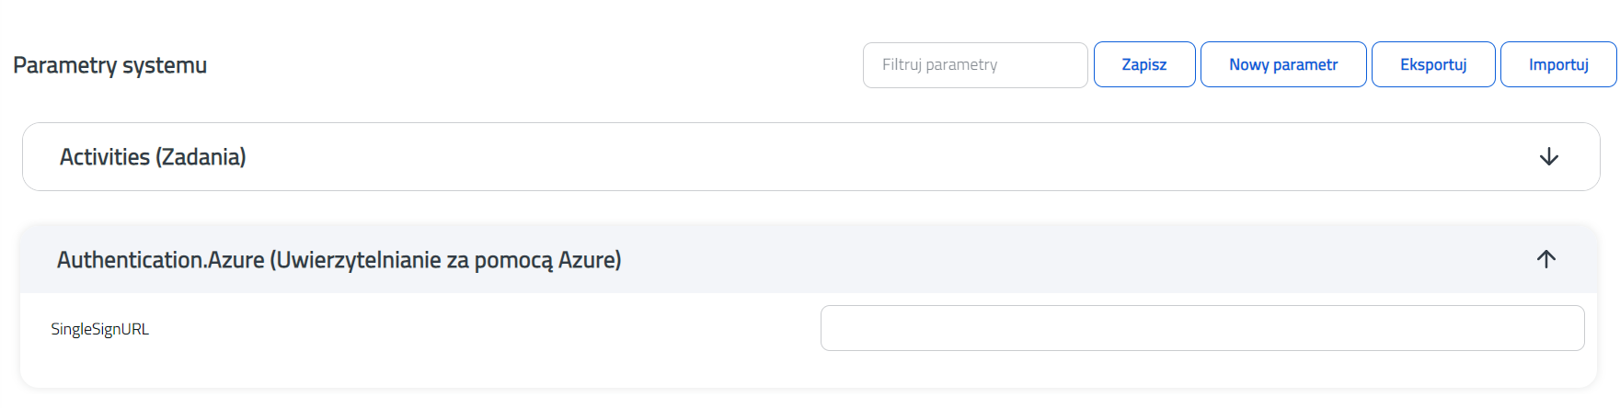Choose Eksportuj to export parameters

1432,65
